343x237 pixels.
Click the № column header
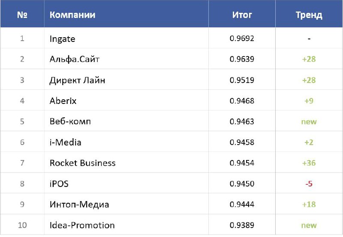tap(22, 15)
